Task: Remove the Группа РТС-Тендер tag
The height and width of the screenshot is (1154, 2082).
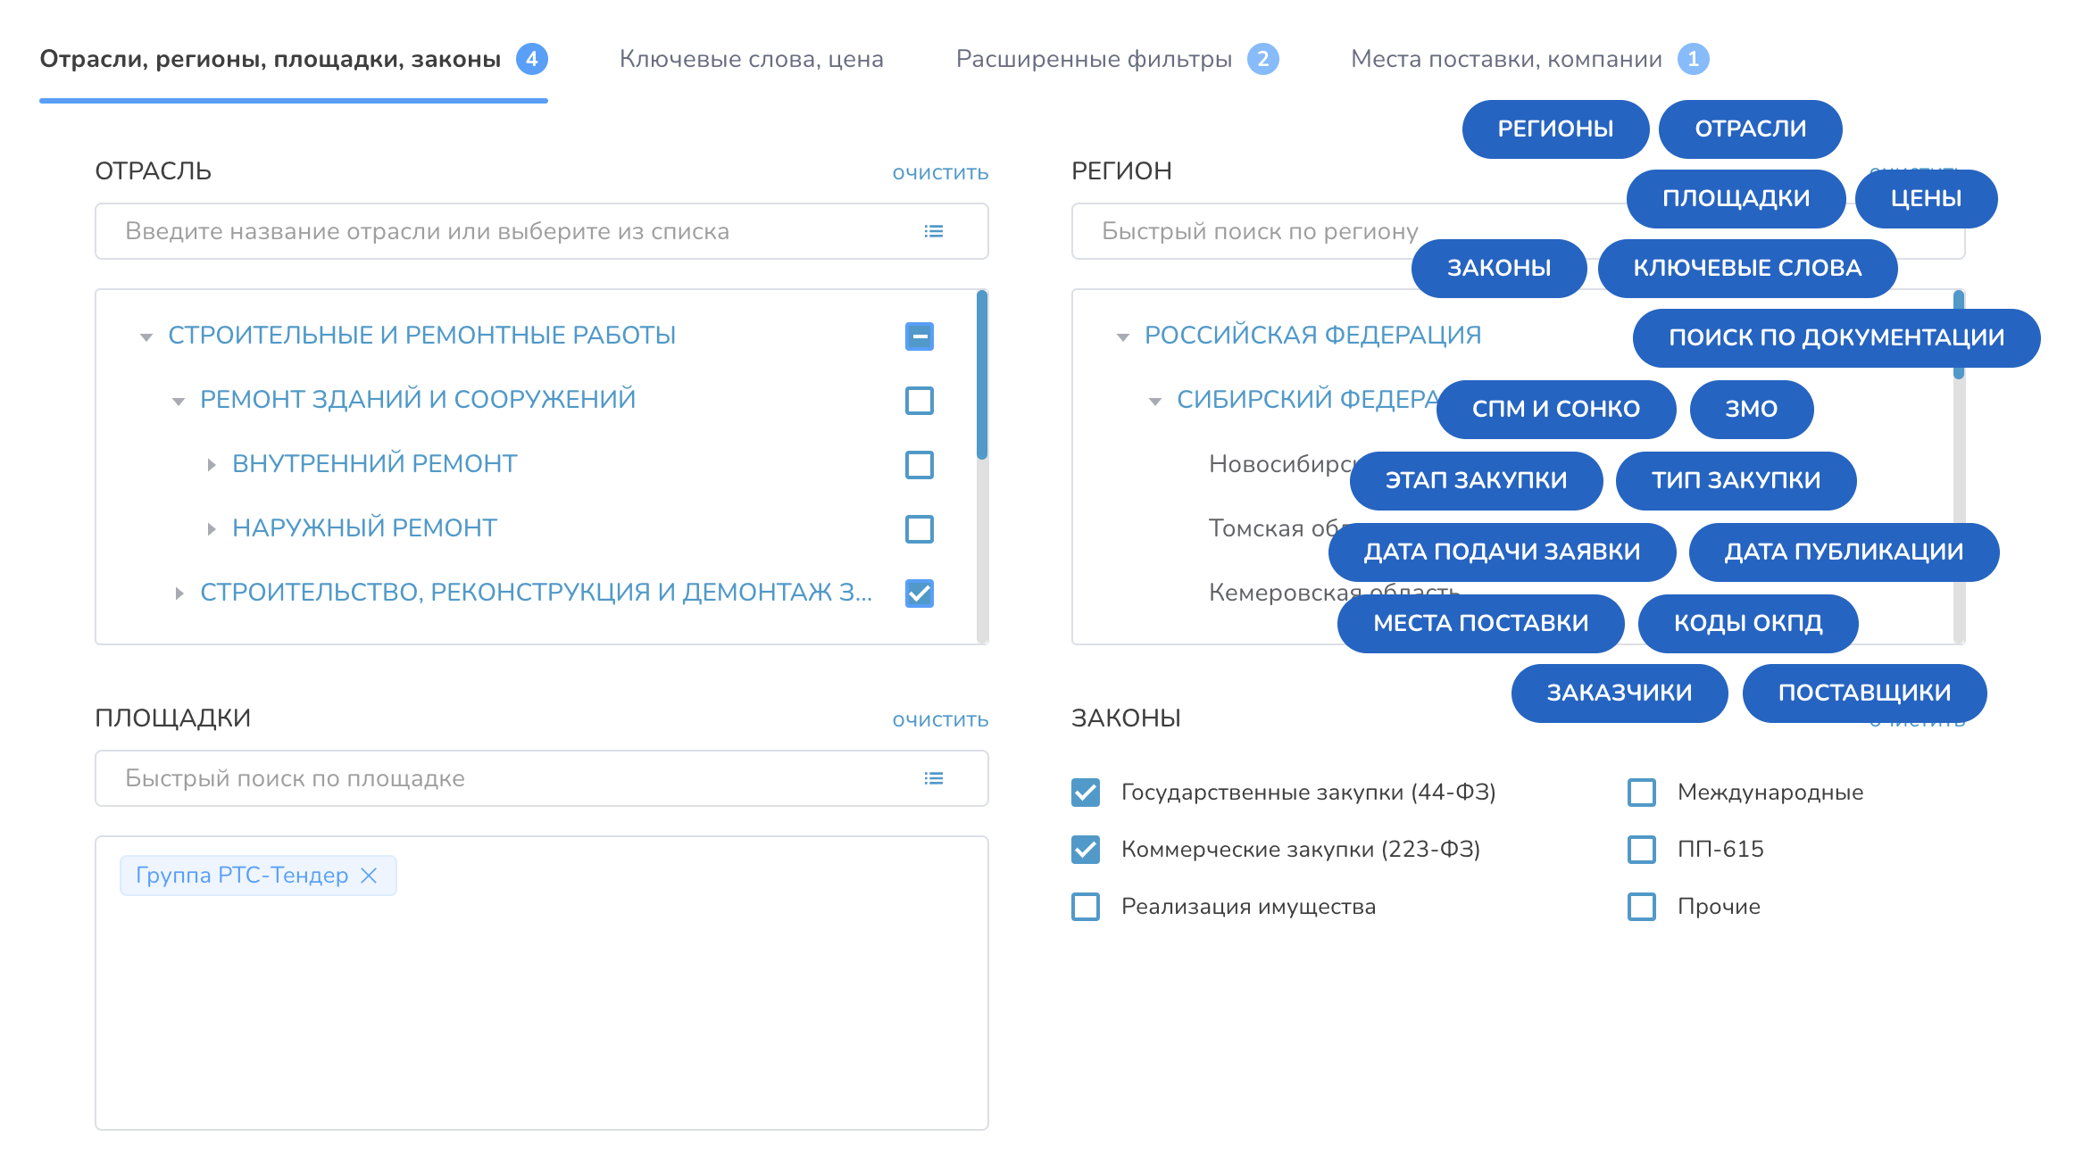Action: click(369, 876)
